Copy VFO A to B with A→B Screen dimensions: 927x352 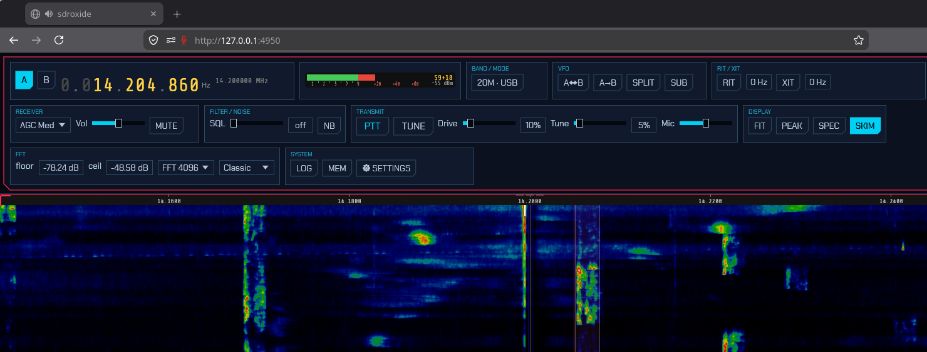coord(608,83)
